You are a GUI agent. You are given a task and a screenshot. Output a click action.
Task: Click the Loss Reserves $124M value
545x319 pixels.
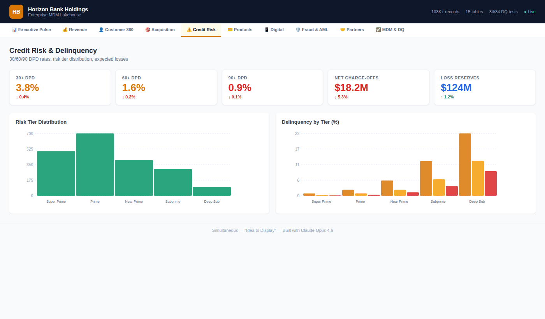coord(456,88)
